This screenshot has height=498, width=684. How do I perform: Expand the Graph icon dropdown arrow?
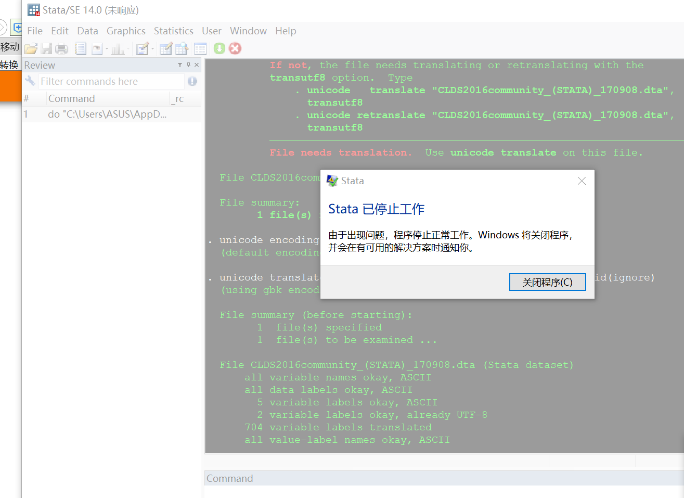[128, 49]
